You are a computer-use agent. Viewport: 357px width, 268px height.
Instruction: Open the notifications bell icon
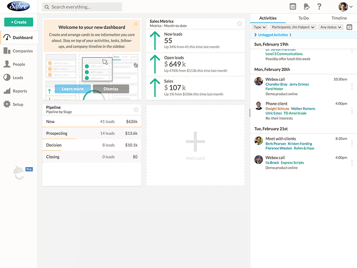[x=307, y=7]
